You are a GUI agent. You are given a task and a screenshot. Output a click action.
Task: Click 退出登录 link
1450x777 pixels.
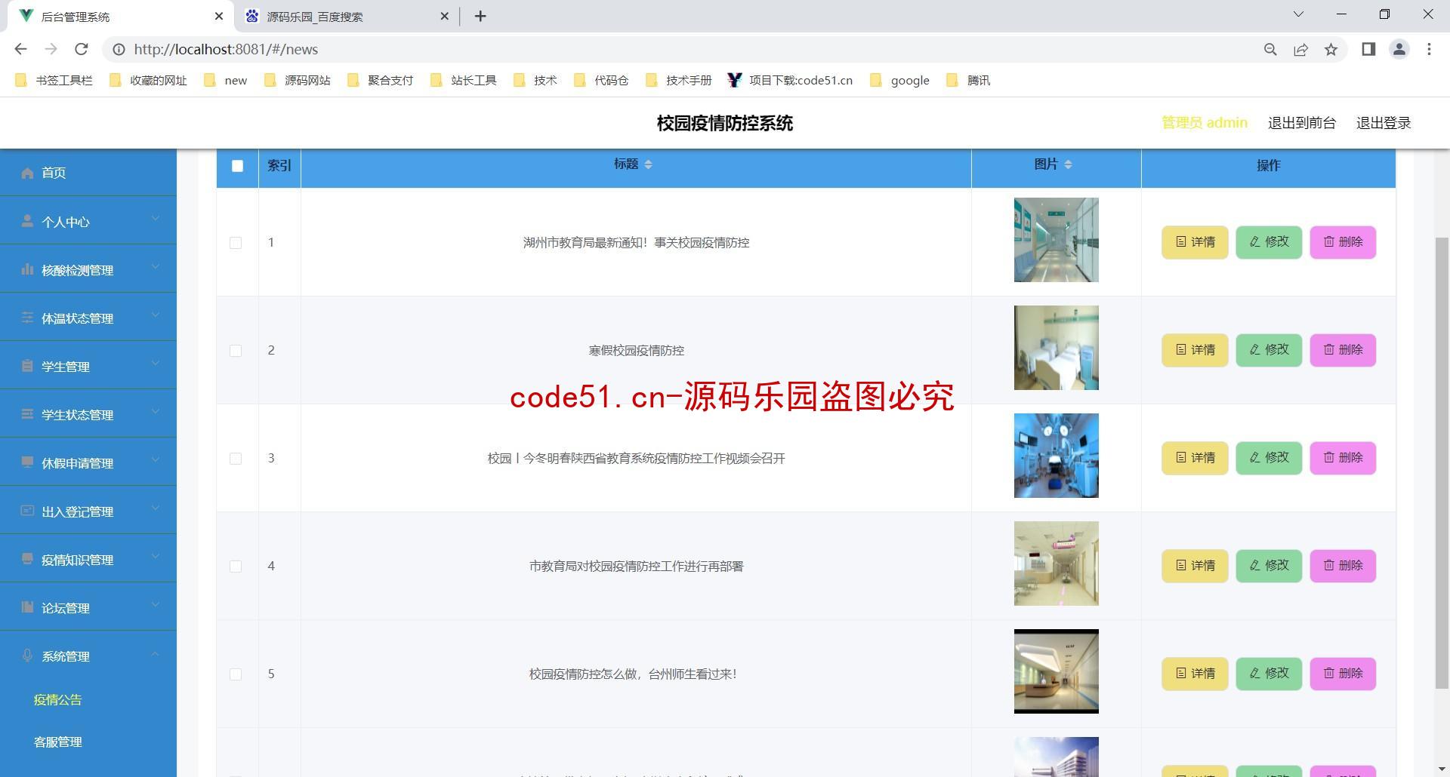[1384, 123]
